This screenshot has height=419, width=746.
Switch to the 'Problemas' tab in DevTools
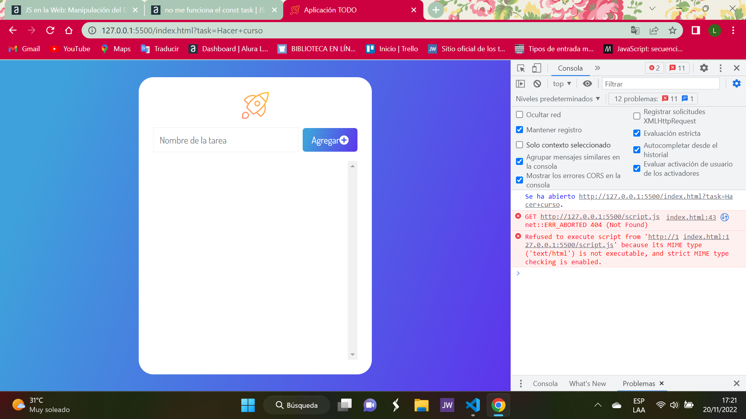(639, 383)
